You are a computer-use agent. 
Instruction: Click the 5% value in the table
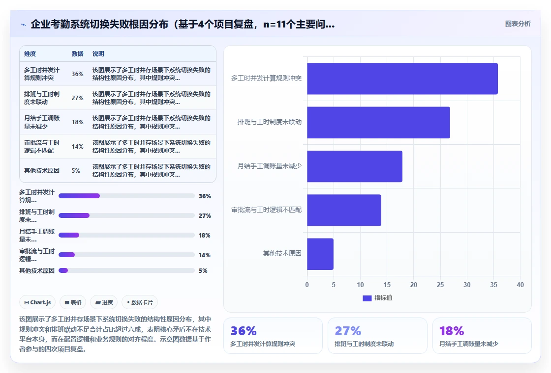pos(76,170)
